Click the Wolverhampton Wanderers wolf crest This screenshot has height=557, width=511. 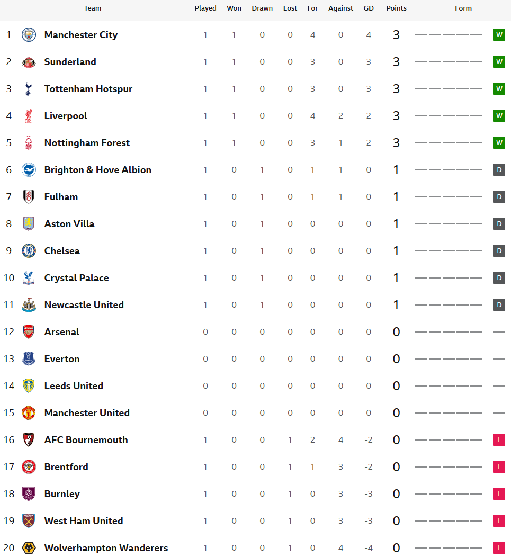pos(29,548)
